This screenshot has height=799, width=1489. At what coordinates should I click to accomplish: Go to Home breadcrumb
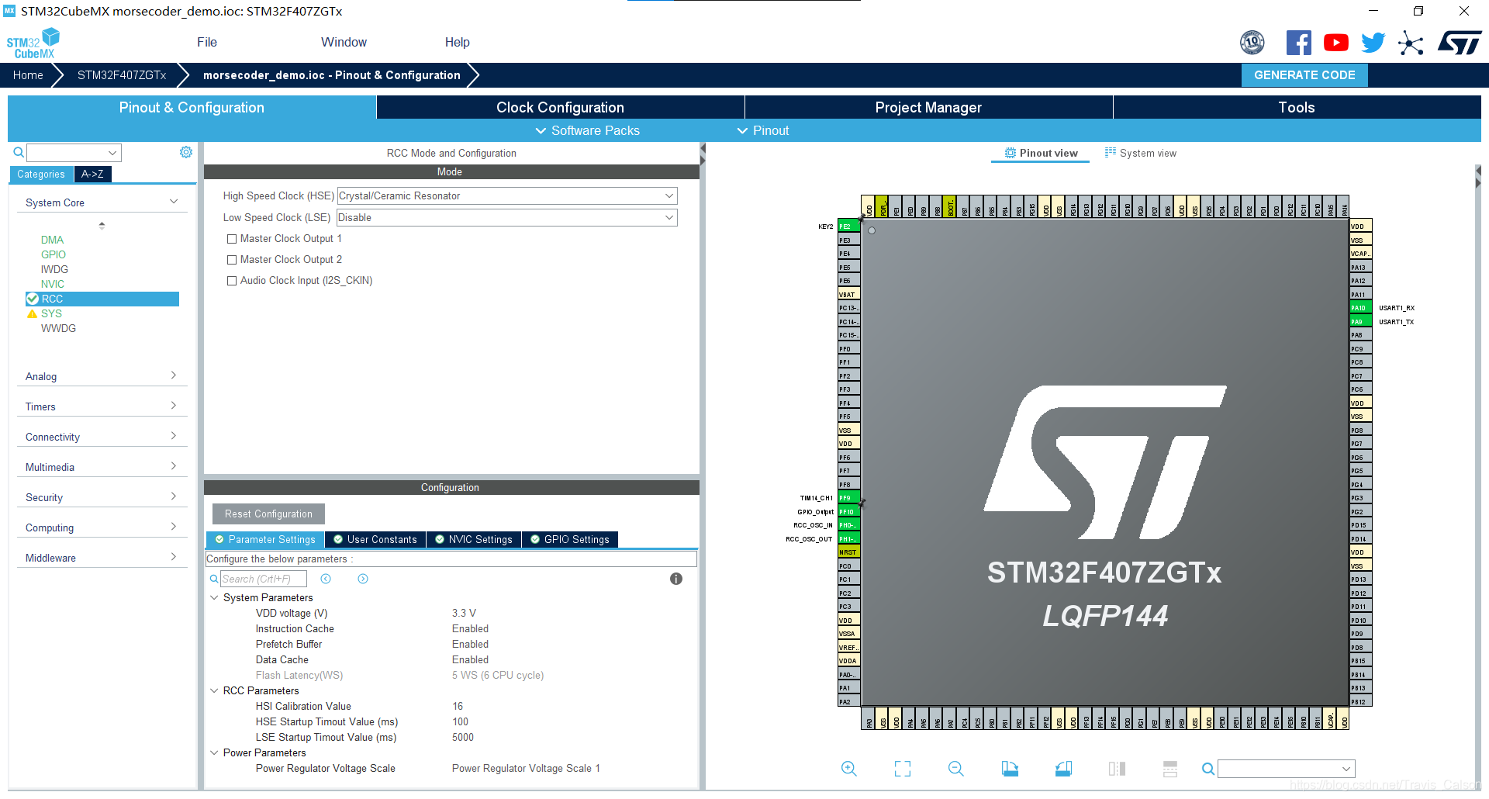28,75
